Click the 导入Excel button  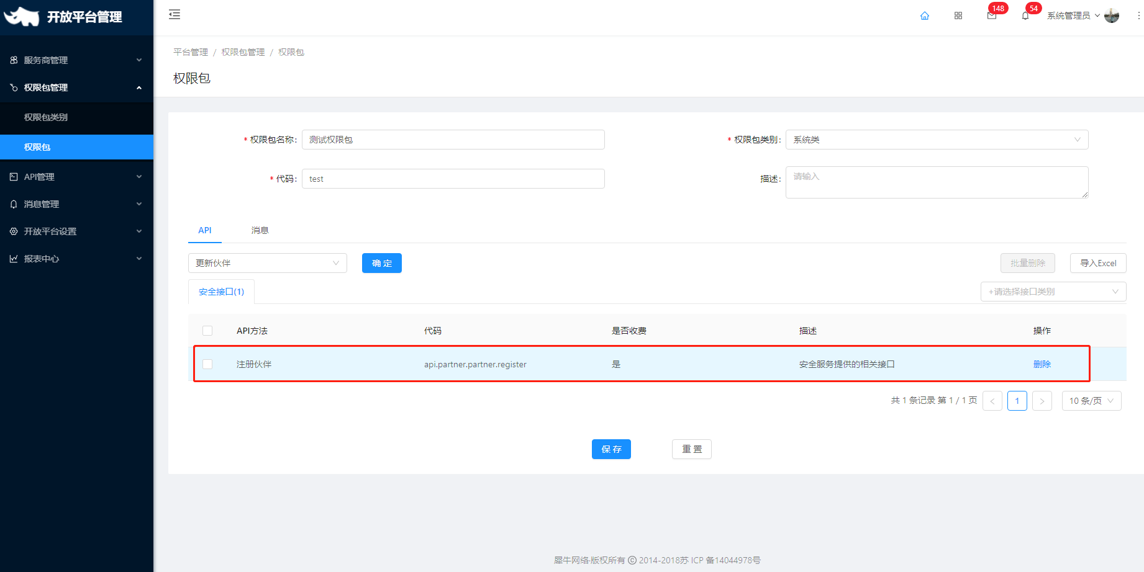point(1098,263)
